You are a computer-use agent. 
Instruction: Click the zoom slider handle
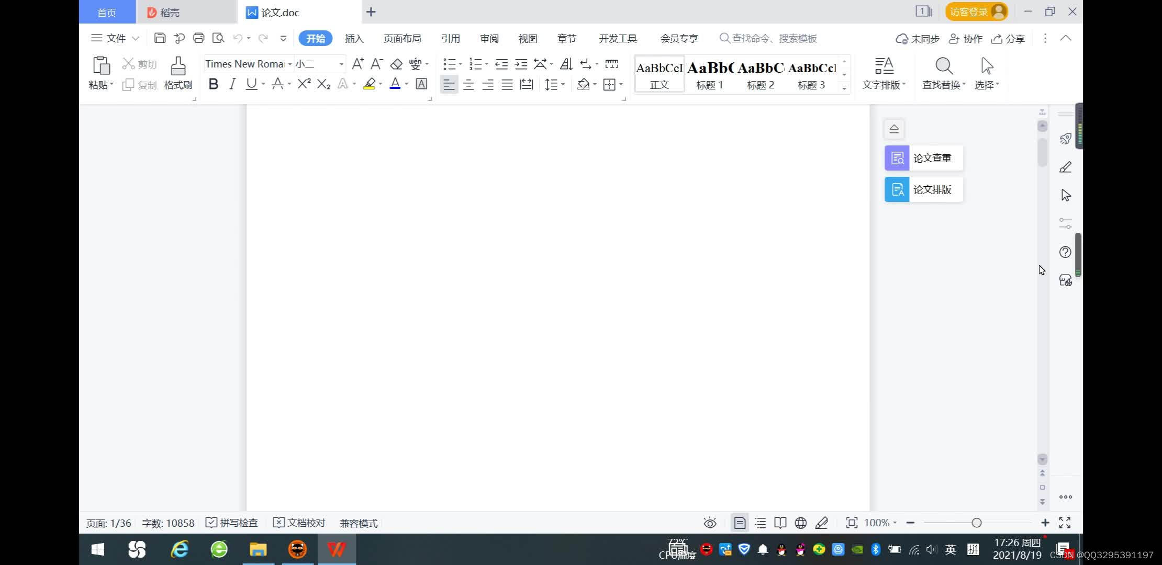(x=977, y=523)
